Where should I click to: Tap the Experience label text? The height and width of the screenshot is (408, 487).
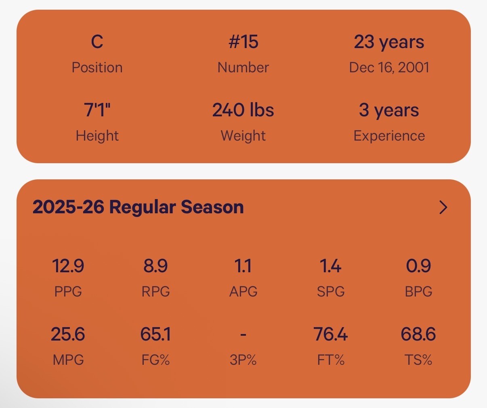(389, 136)
